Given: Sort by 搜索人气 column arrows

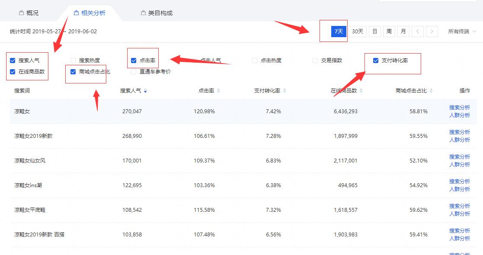Looking at the screenshot, I should click(145, 90).
